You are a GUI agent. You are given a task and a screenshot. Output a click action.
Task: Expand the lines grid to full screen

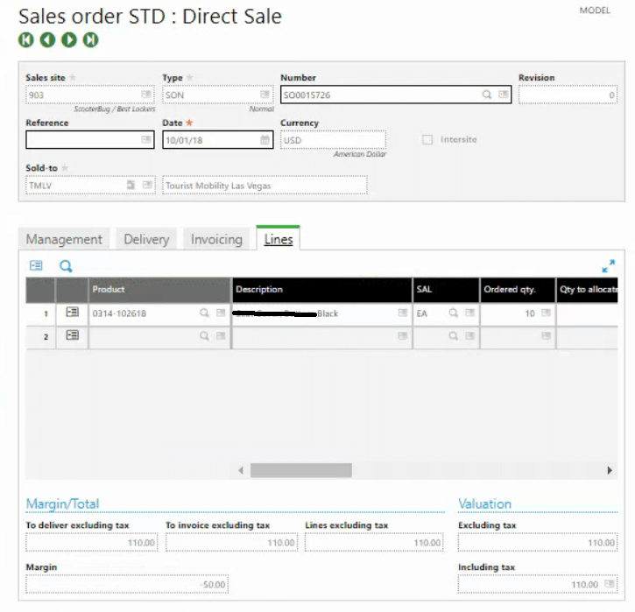(608, 266)
